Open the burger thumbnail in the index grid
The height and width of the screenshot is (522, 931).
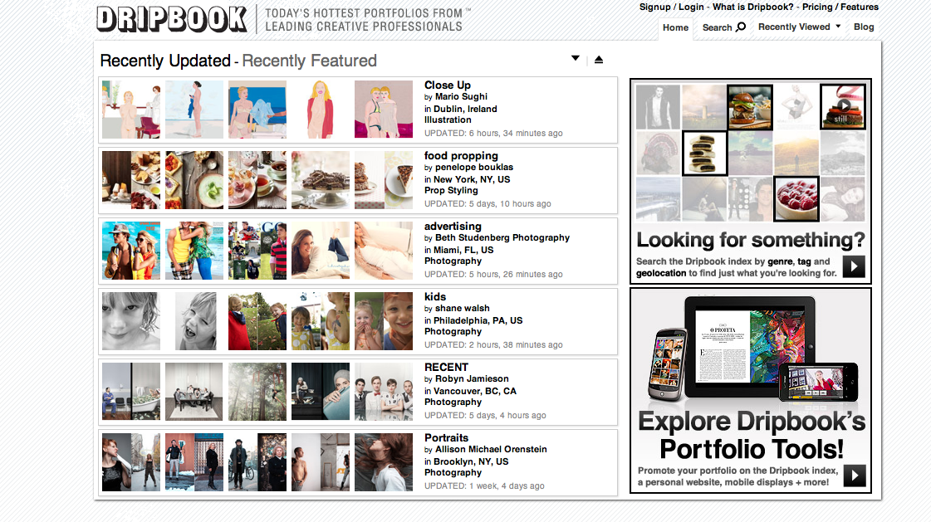pyautogui.click(x=750, y=107)
